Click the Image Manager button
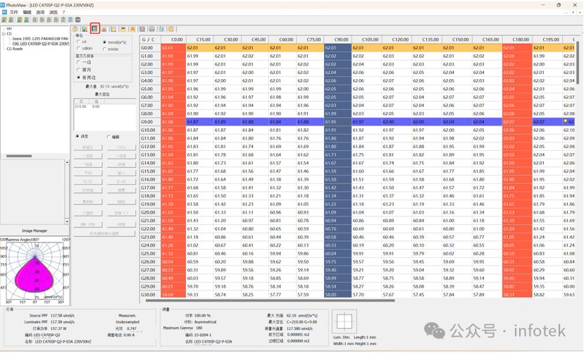The height and width of the screenshot is (354, 584). coord(35,231)
